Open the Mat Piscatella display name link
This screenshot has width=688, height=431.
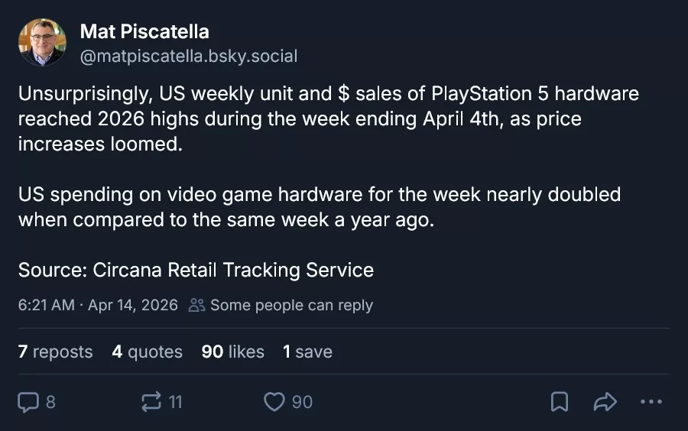tap(144, 32)
